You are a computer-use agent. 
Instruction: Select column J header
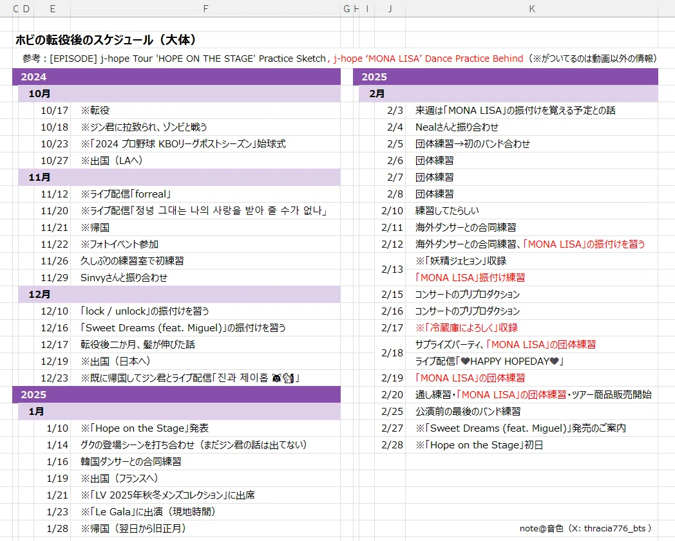[390, 8]
